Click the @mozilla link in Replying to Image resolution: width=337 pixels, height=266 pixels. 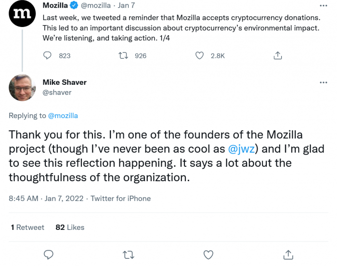pyautogui.click(x=63, y=116)
